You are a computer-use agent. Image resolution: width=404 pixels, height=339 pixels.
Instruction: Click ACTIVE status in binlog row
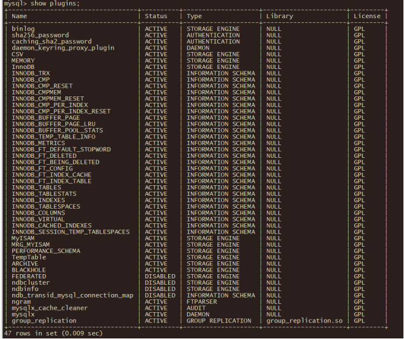click(156, 29)
